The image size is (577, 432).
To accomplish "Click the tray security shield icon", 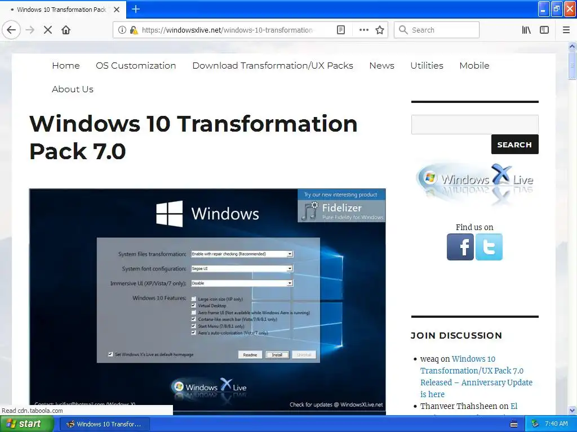I will [x=535, y=424].
